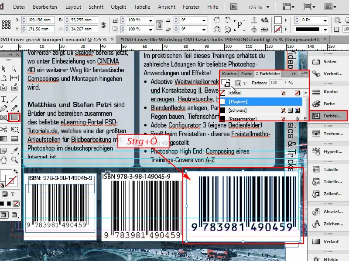Toggle formatting affects text in toolbox

pos(13,194)
